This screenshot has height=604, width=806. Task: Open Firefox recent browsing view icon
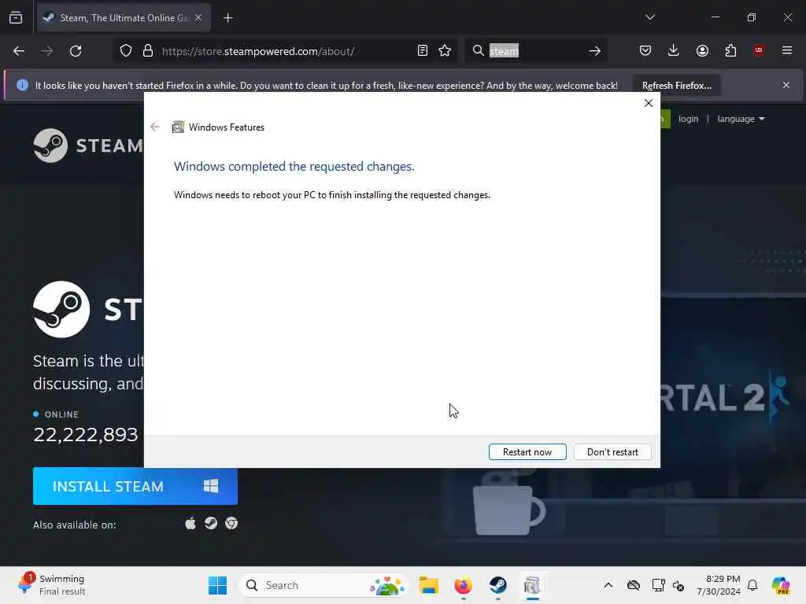click(16, 18)
